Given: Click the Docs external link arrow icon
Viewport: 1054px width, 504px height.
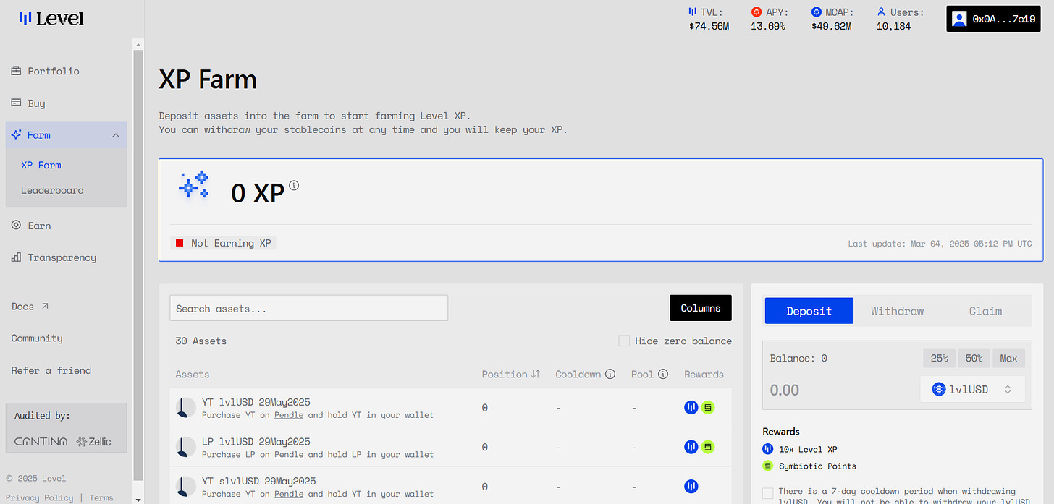Looking at the screenshot, I should pos(45,306).
